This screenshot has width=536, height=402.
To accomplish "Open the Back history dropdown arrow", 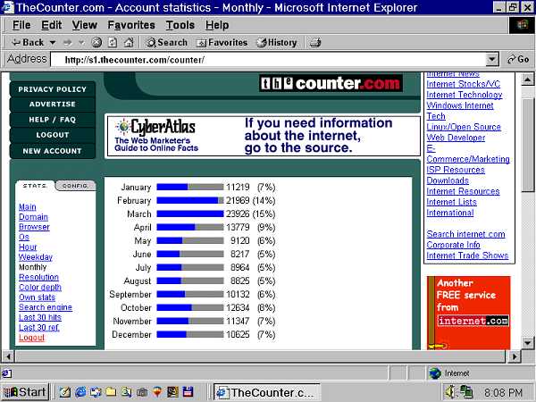I will coord(53,43).
